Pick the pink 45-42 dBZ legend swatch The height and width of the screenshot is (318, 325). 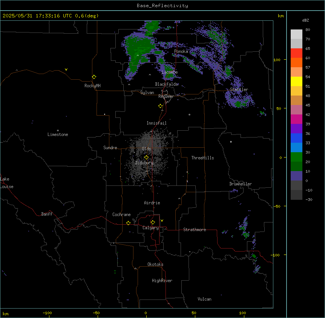[296, 110]
